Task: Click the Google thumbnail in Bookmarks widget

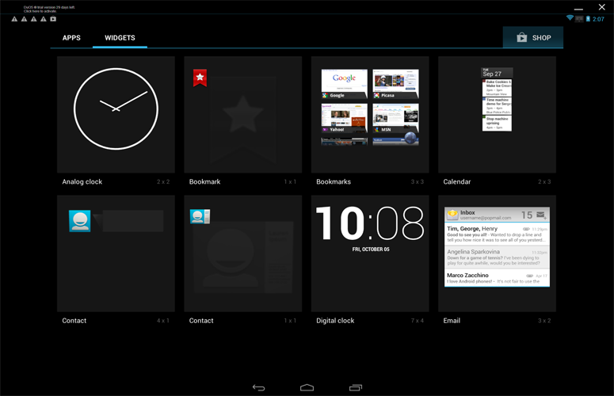Action: click(x=344, y=84)
